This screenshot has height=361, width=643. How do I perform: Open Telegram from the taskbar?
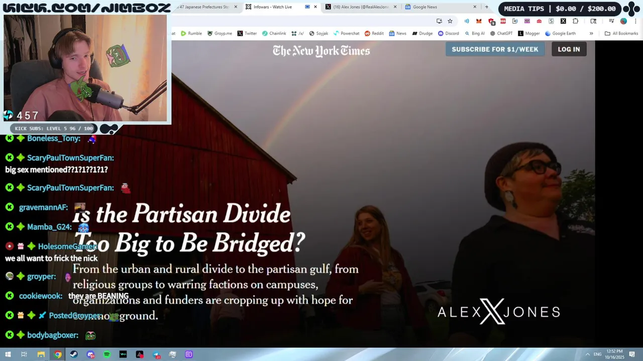pyautogui.click(x=156, y=354)
